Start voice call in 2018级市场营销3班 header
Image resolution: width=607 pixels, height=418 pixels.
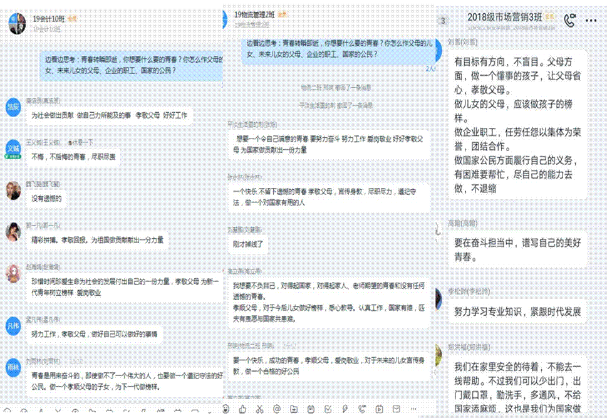[x=569, y=20]
